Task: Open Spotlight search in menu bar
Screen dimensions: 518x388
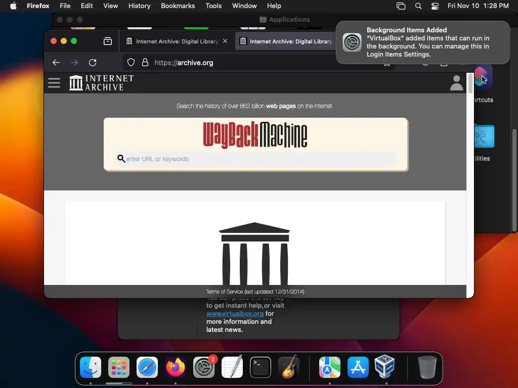Action: 418,6
